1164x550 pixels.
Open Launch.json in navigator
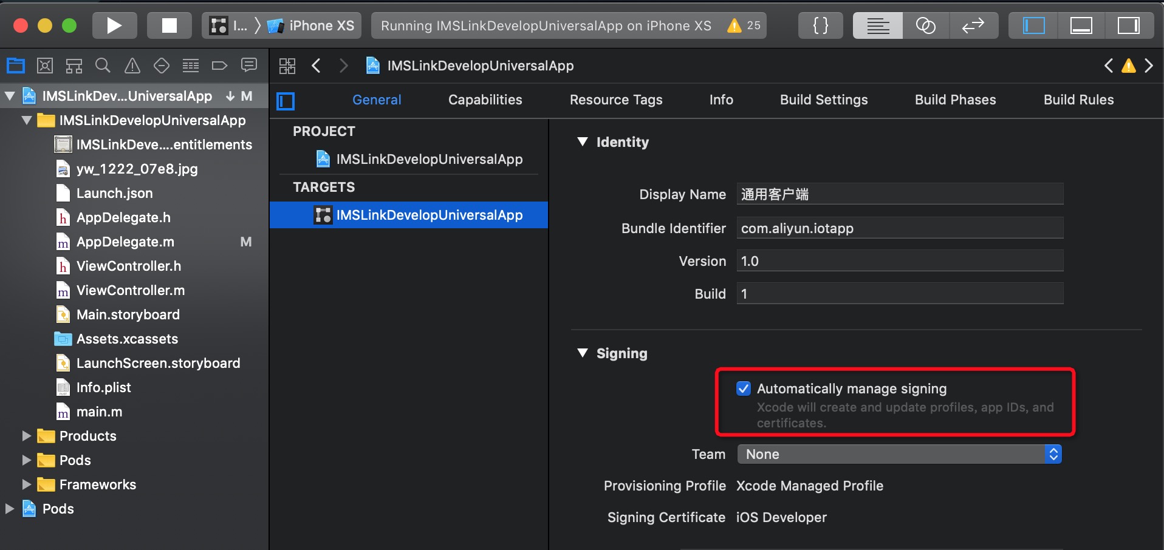[104, 193]
